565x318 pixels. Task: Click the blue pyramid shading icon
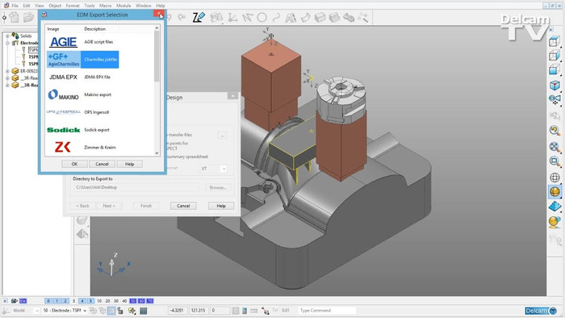[555, 207]
